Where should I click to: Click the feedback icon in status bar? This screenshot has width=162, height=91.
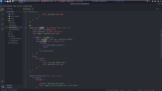(x=157, y=90)
